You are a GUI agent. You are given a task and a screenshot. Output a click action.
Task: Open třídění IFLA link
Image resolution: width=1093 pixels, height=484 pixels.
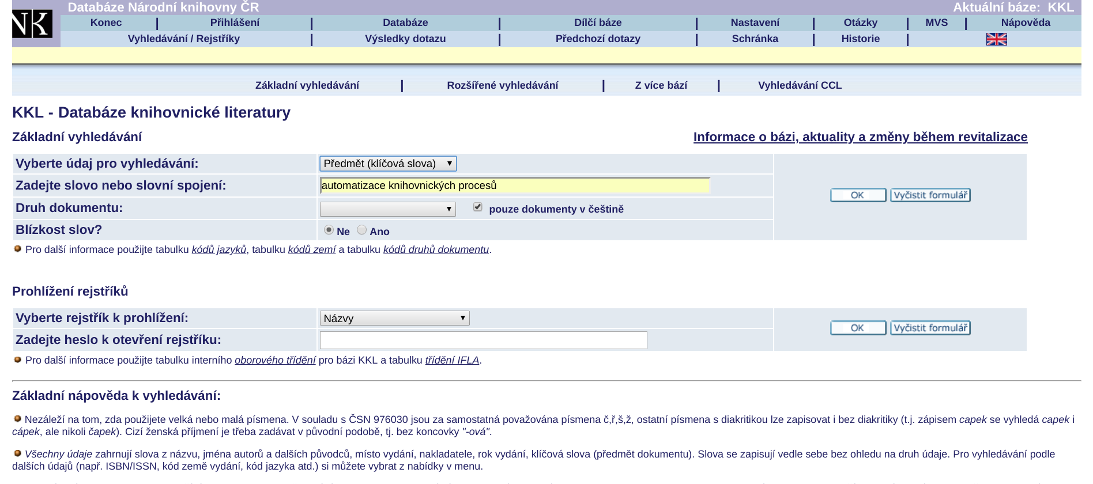(452, 360)
